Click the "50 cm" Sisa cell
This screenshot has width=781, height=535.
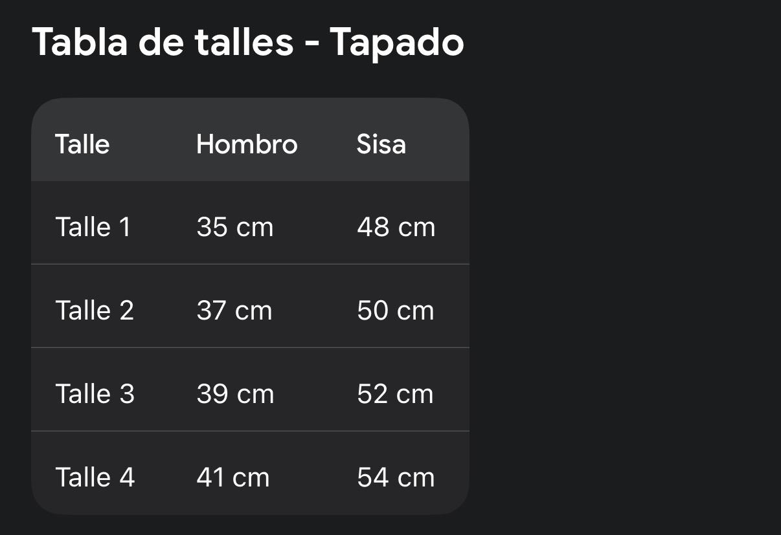(395, 311)
